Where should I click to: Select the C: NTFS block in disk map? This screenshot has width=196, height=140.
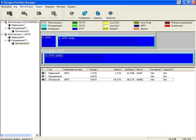coord(49,41)
